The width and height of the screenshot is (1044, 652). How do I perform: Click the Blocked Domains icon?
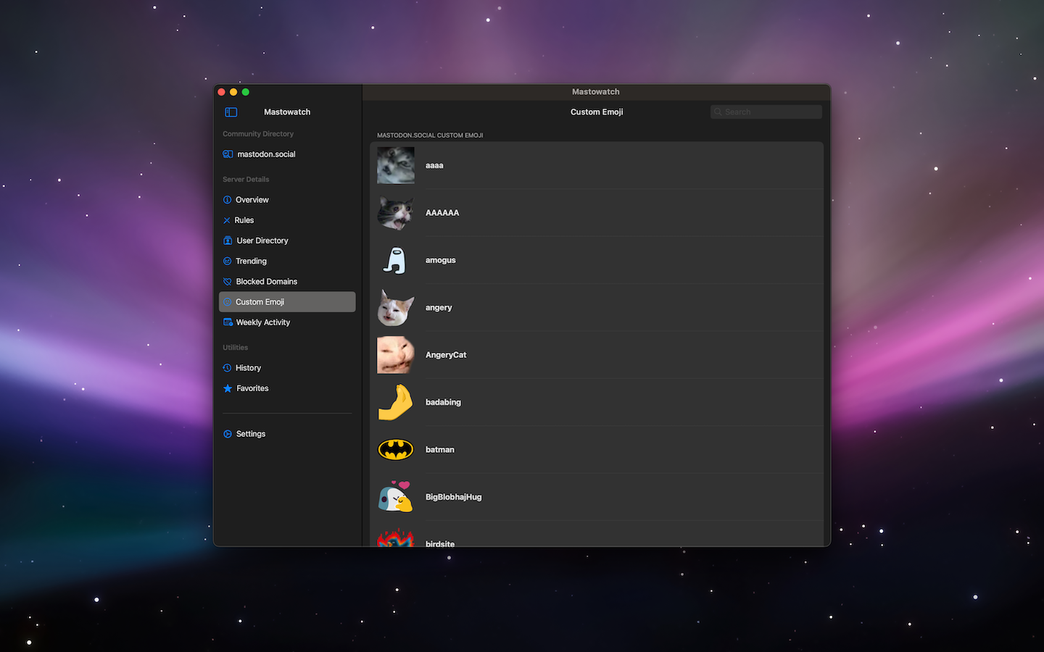pos(227,282)
